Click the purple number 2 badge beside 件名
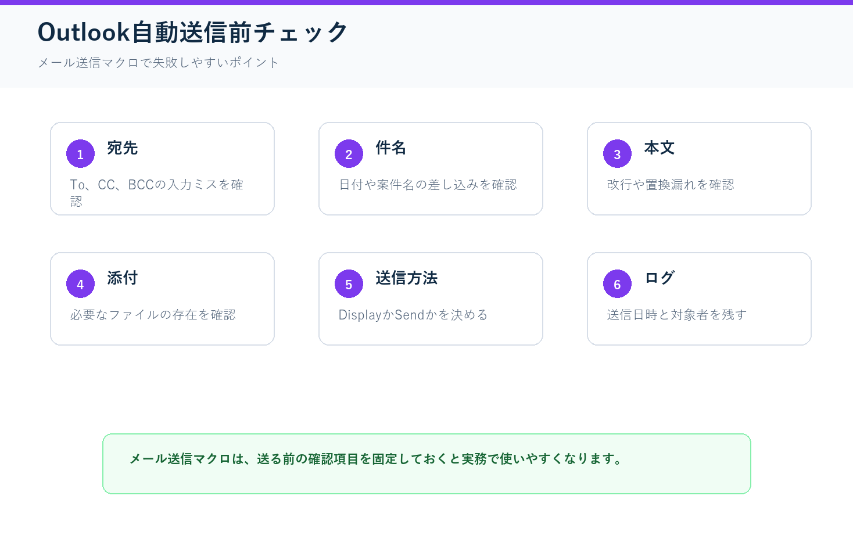The image size is (853, 546). tap(349, 154)
